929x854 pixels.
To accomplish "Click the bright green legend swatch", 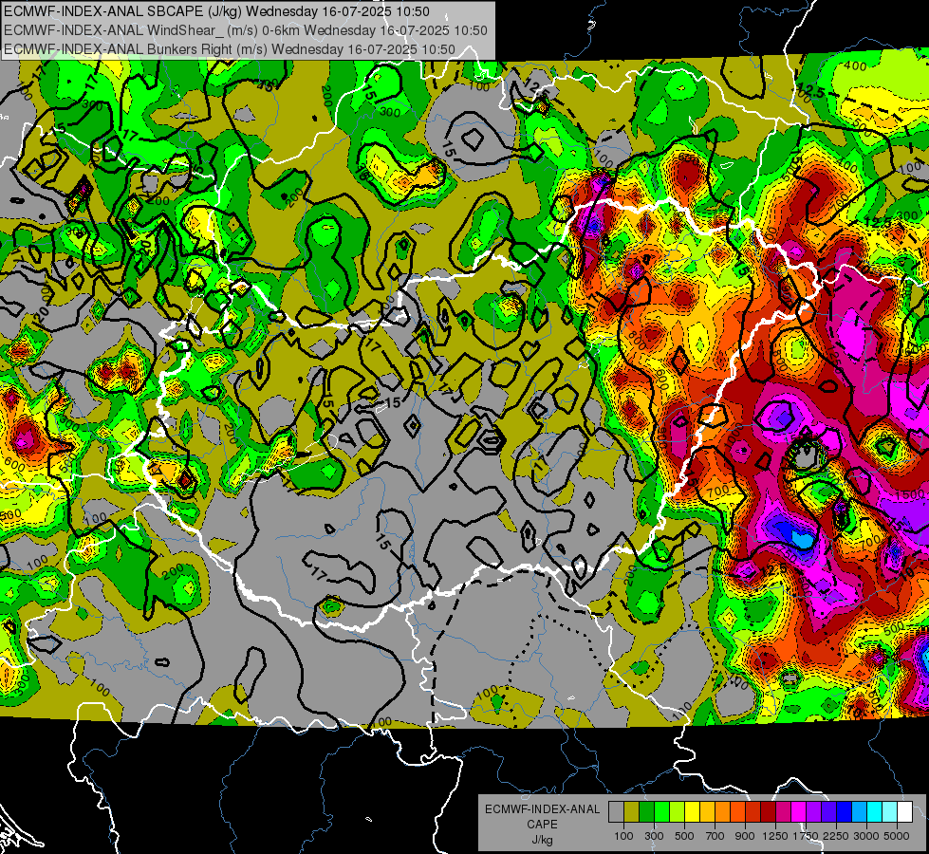I will 661,812.
